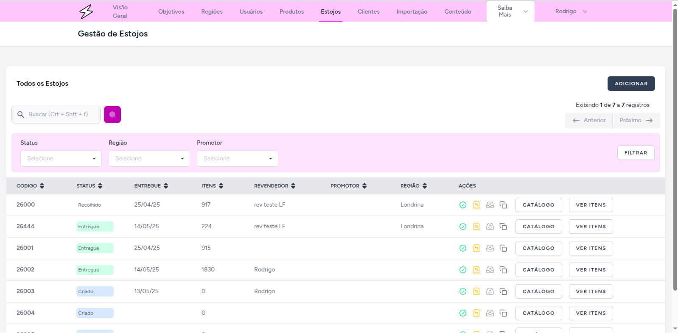The width and height of the screenshot is (678, 333).
Task: Click the inbox download icon for estojo 26003
Action: click(x=490, y=291)
